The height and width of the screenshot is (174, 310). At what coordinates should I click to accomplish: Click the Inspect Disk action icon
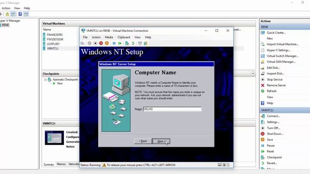click(263, 73)
